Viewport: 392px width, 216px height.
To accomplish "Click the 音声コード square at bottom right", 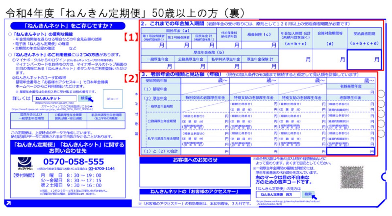I will tap(352, 177).
